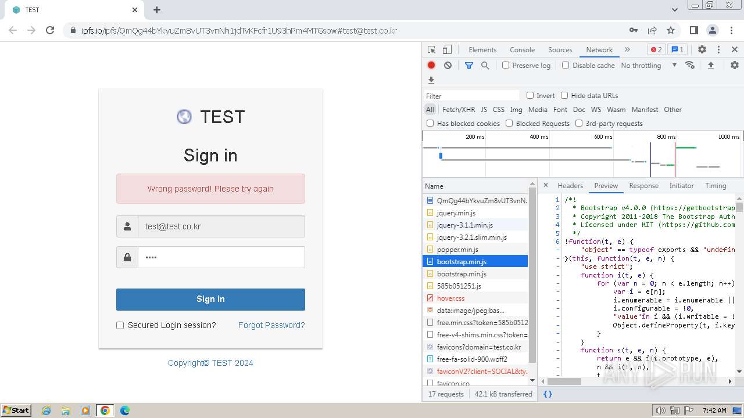Image resolution: width=744 pixels, height=418 pixels.
Task: Click the inspect element picker icon
Action: coord(431,50)
